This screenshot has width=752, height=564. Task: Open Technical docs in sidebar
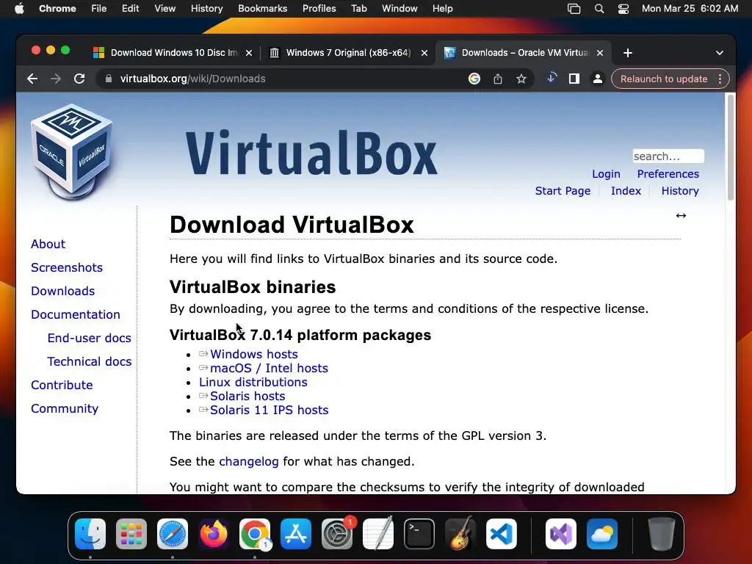(89, 361)
